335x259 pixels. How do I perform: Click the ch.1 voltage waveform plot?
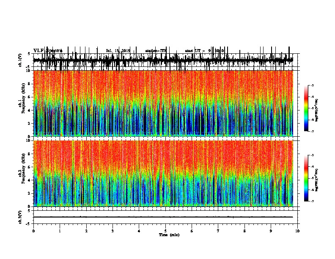pyautogui.click(x=163, y=60)
